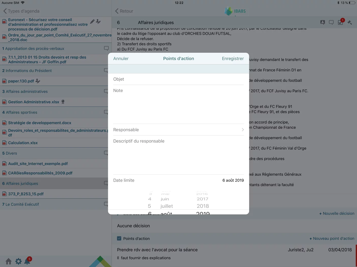357x267 pixels.
Task: Open comment bubble for Informations du Président
Action: (x=106, y=71)
